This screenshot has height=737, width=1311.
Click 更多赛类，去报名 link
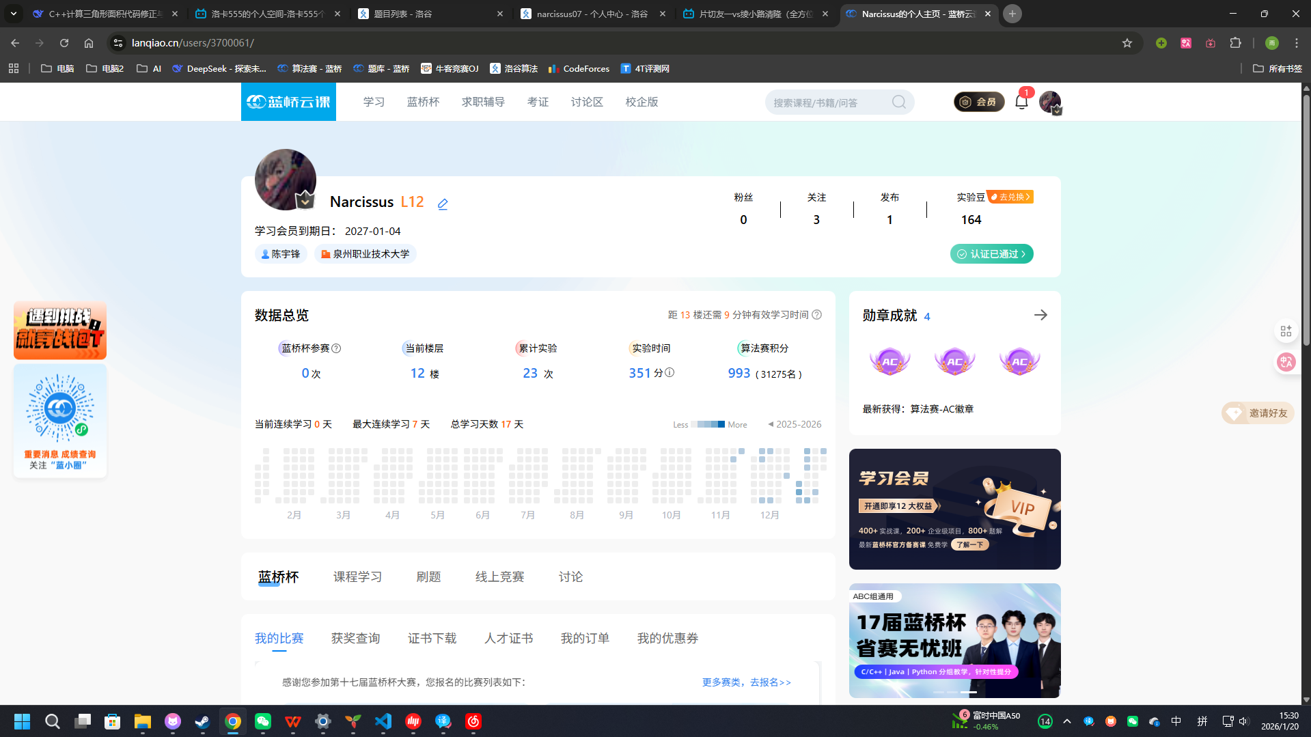click(x=746, y=682)
